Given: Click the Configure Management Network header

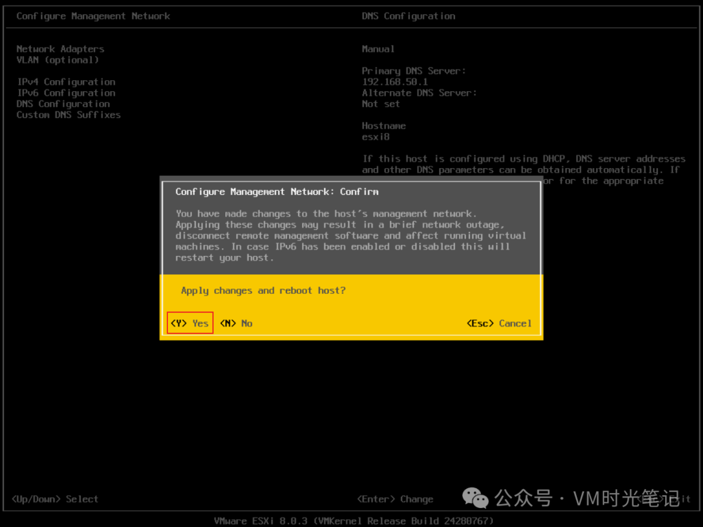Looking at the screenshot, I should pyautogui.click(x=93, y=16).
